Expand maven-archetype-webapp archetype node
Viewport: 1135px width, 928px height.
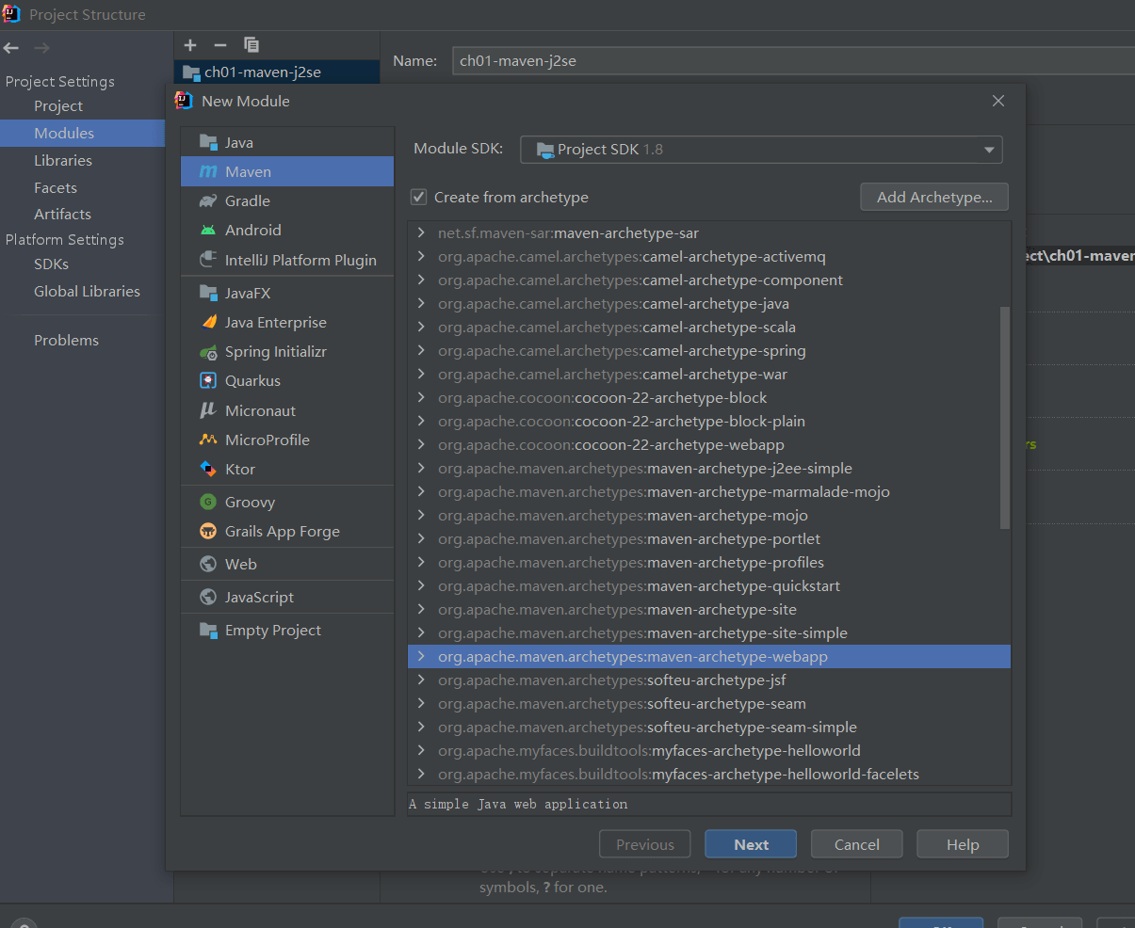(x=421, y=656)
